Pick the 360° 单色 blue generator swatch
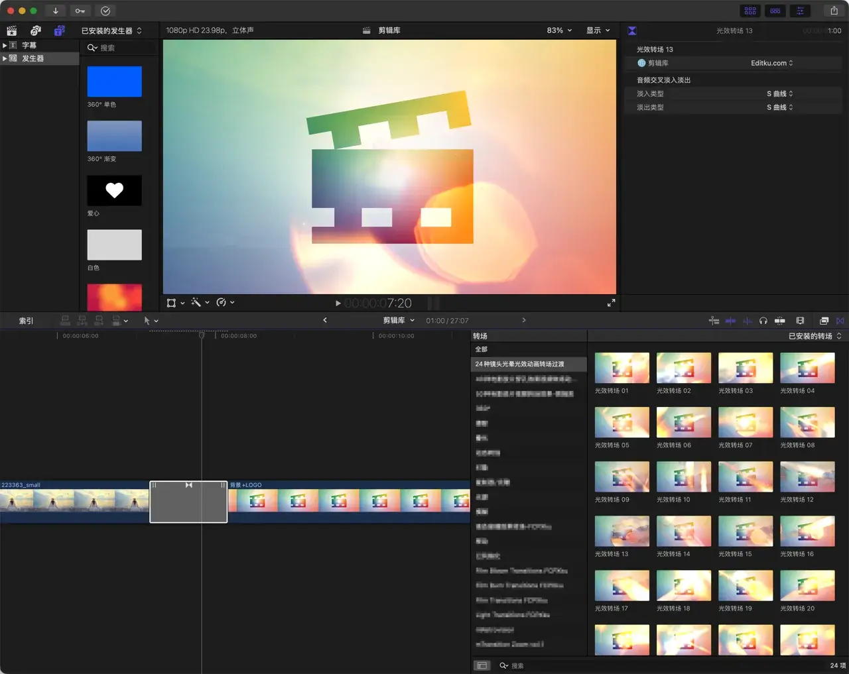The width and height of the screenshot is (849, 674). 114,82
